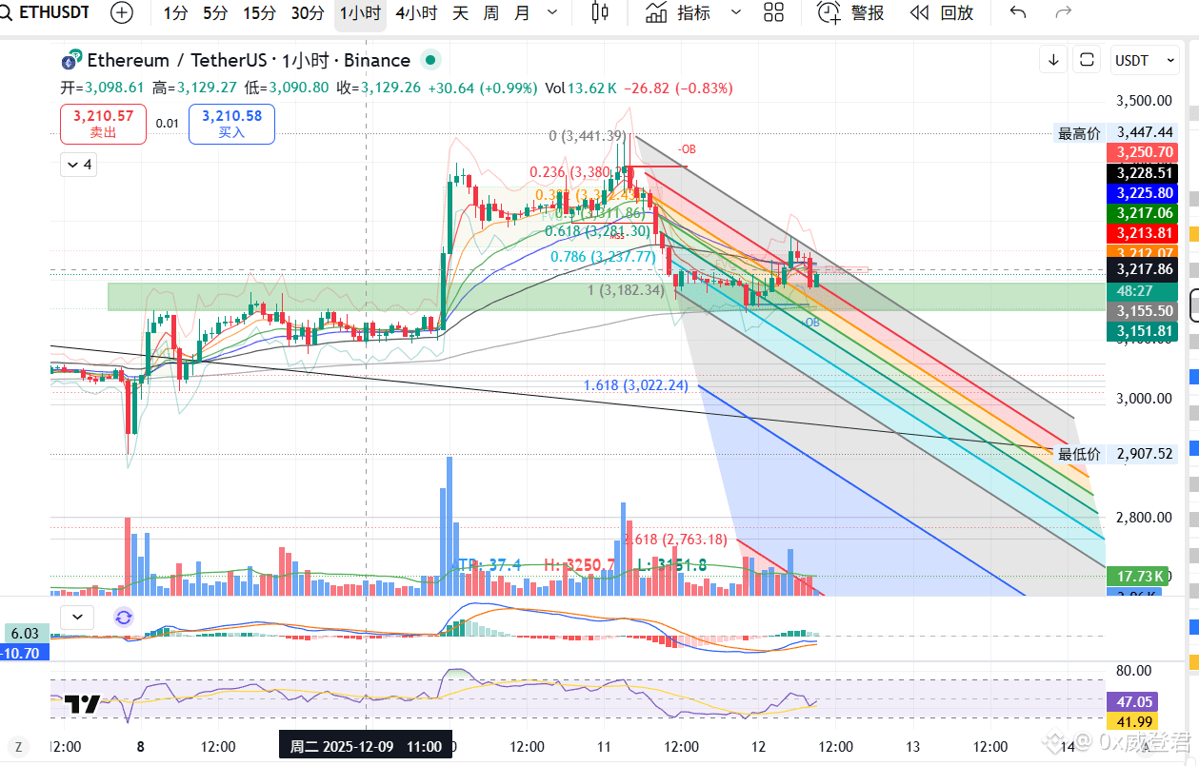Click the refresh icon in the MACD pane
This screenshot has height=766, width=1199.
click(x=123, y=617)
